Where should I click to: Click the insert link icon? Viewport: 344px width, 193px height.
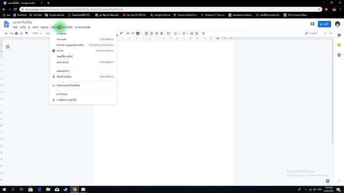click(x=128, y=33)
